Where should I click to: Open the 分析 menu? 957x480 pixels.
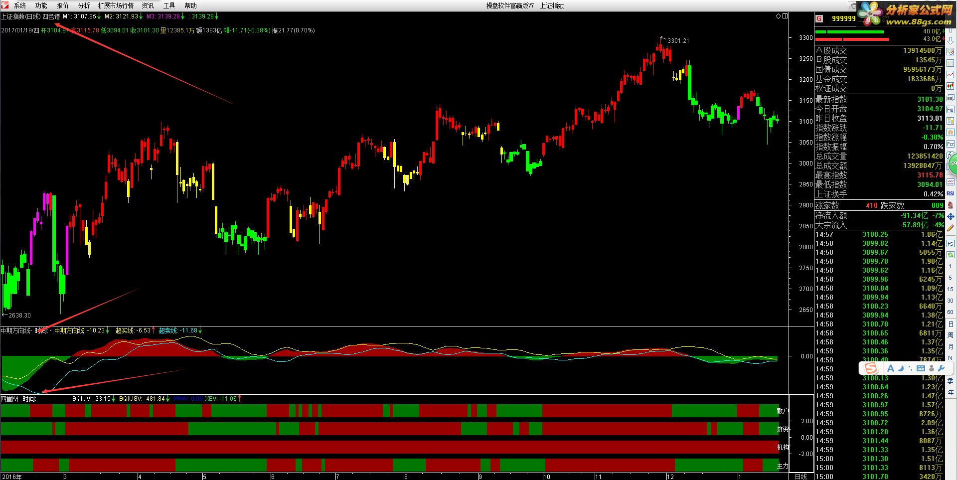click(x=84, y=5)
